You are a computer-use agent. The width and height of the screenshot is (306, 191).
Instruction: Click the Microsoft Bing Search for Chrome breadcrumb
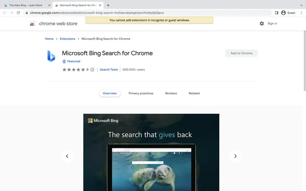point(106,39)
